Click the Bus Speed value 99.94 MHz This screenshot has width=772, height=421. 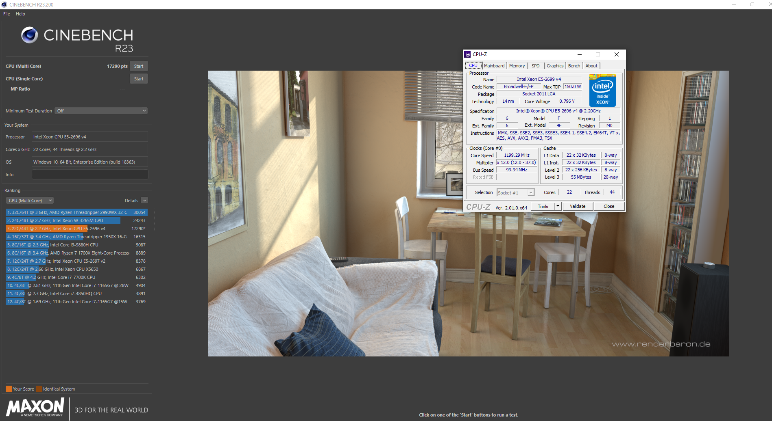pyautogui.click(x=517, y=170)
